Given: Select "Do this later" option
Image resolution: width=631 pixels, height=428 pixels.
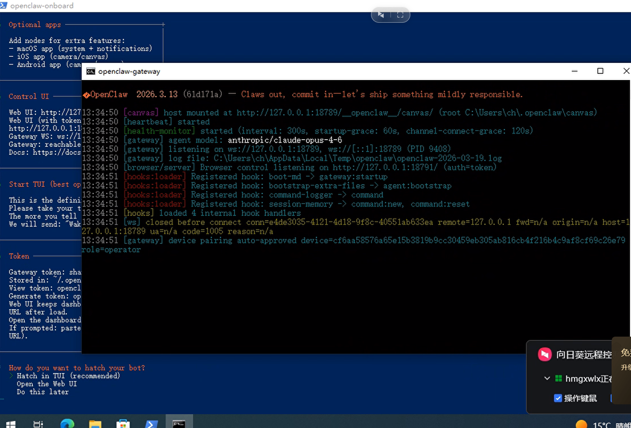Looking at the screenshot, I should click(43, 392).
